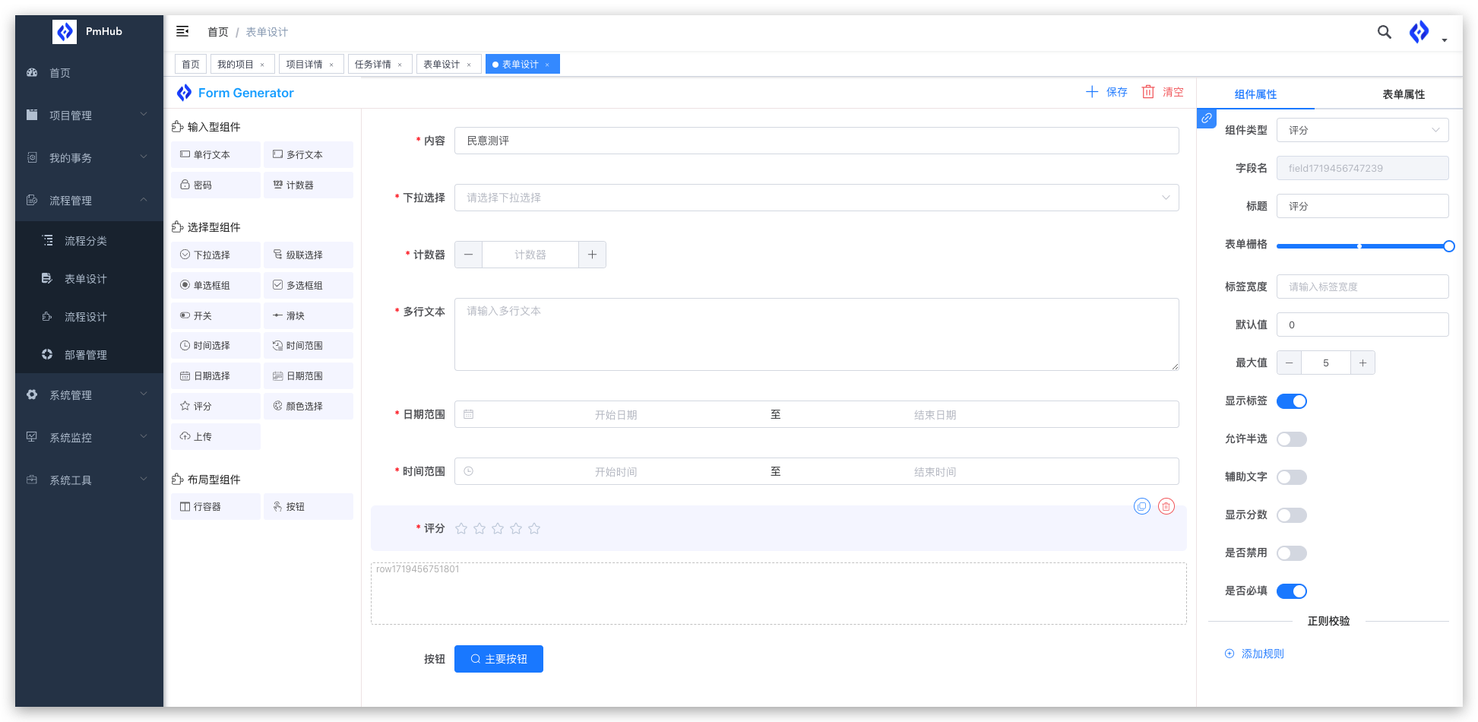Open the user menu caret at top right

point(1445,40)
